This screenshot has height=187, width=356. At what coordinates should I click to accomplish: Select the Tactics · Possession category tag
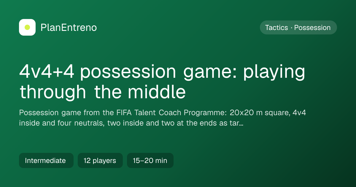(298, 28)
